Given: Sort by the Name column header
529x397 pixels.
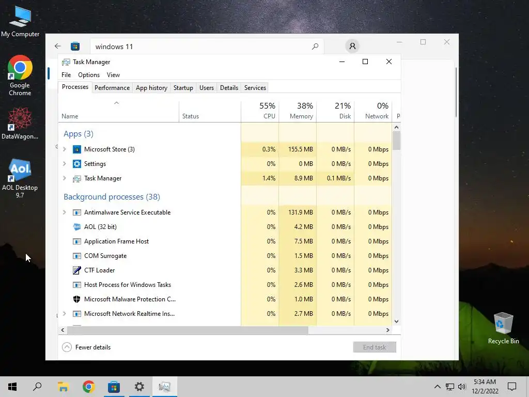Looking at the screenshot, I should tap(118, 111).
